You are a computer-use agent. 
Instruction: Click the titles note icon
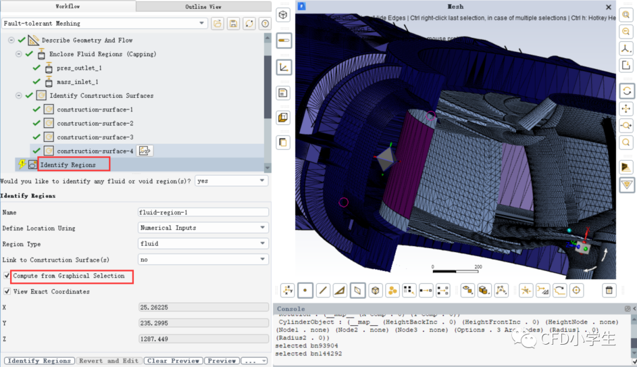pos(283,93)
